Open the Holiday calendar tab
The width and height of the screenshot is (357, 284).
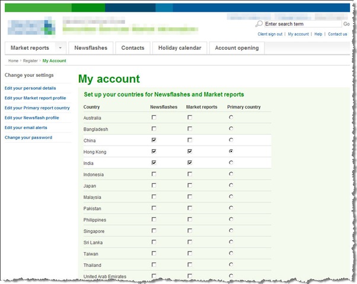(180, 48)
